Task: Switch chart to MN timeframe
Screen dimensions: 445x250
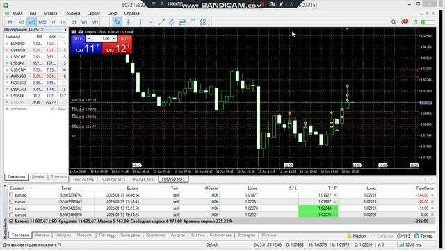Action: [95, 22]
